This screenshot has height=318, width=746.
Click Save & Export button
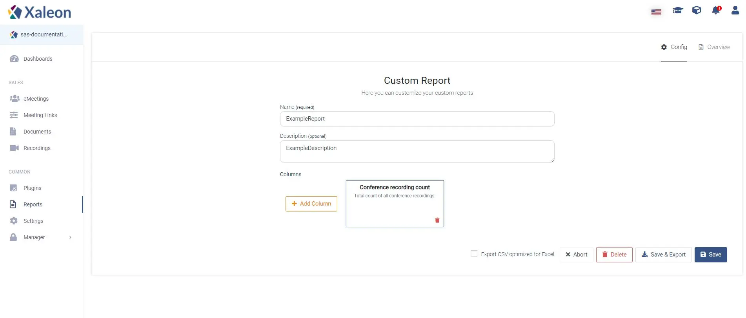[x=663, y=255]
